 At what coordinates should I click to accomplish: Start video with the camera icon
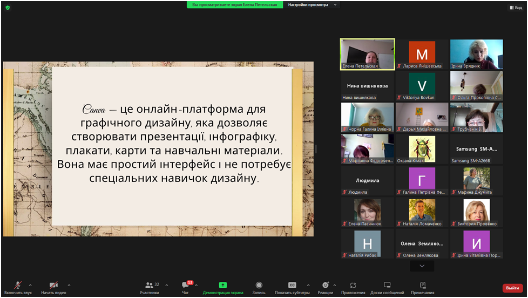click(x=53, y=285)
